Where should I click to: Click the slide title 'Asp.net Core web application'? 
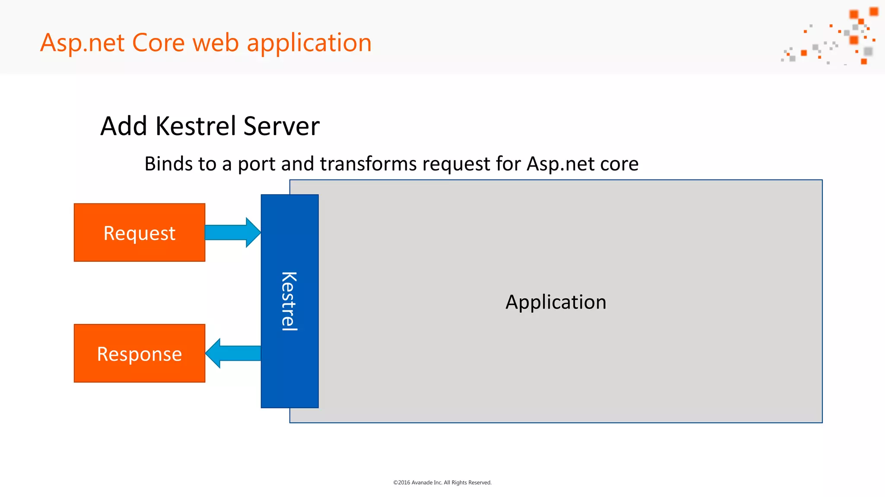(x=206, y=43)
